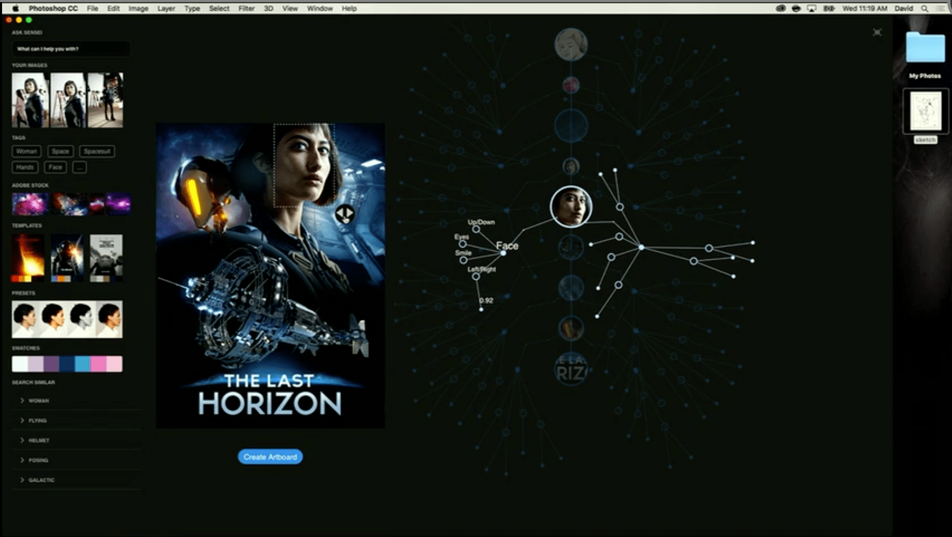The height and width of the screenshot is (537, 952).
Task: Expand the HELMET search similar section
Action: [x=22, y=440]
